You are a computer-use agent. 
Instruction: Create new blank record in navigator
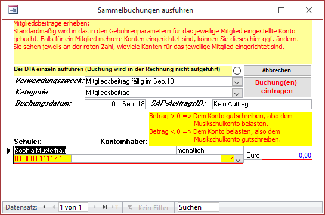115,207
